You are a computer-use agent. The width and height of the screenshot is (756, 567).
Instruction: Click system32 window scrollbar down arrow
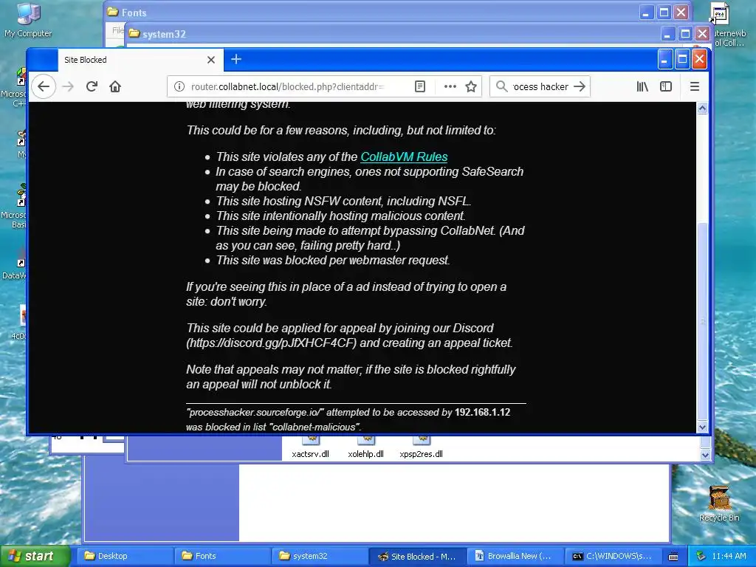point(705,455)
